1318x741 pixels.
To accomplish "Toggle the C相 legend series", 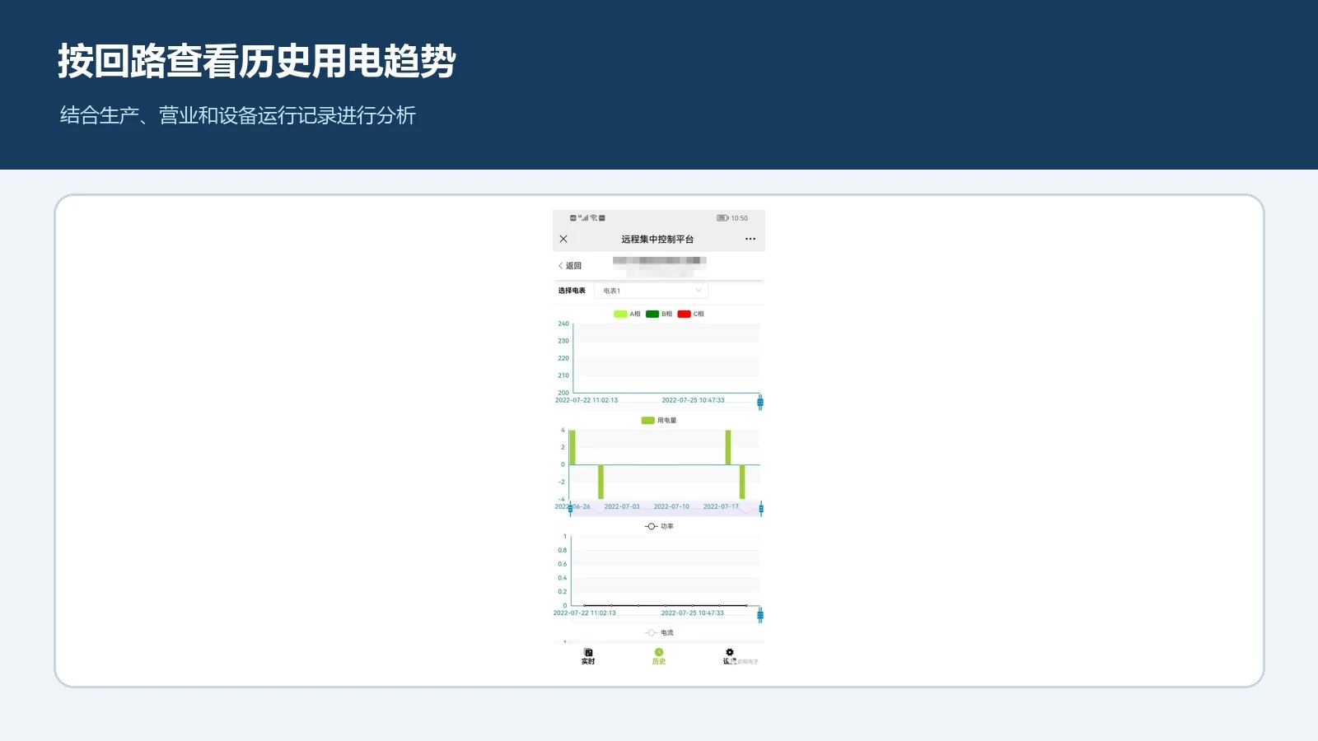I will 690,314.
